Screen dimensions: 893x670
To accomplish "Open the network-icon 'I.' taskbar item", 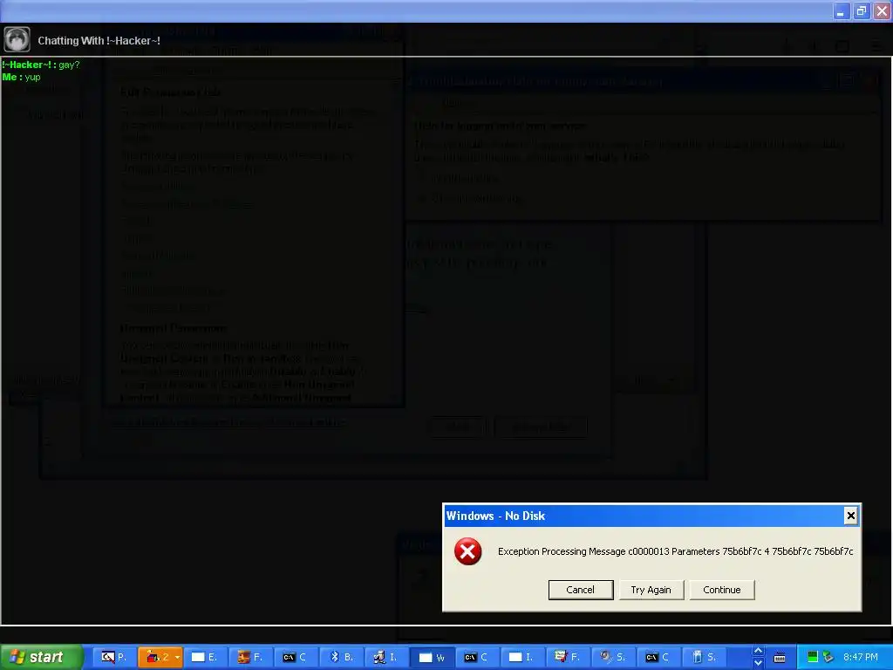I will coord(386,657).
